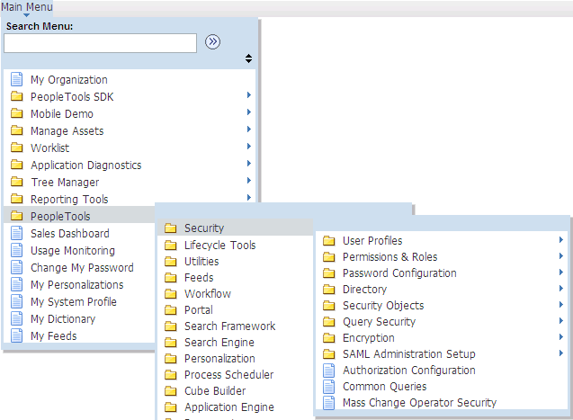Open the Utilities menu entry
Screen dimensions: 573x420
201,262
